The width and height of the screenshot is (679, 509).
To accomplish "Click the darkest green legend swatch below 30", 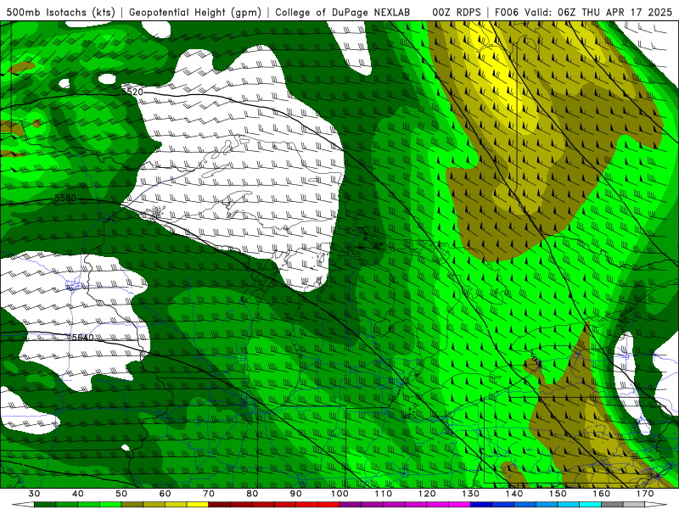I will coord(45,505).
